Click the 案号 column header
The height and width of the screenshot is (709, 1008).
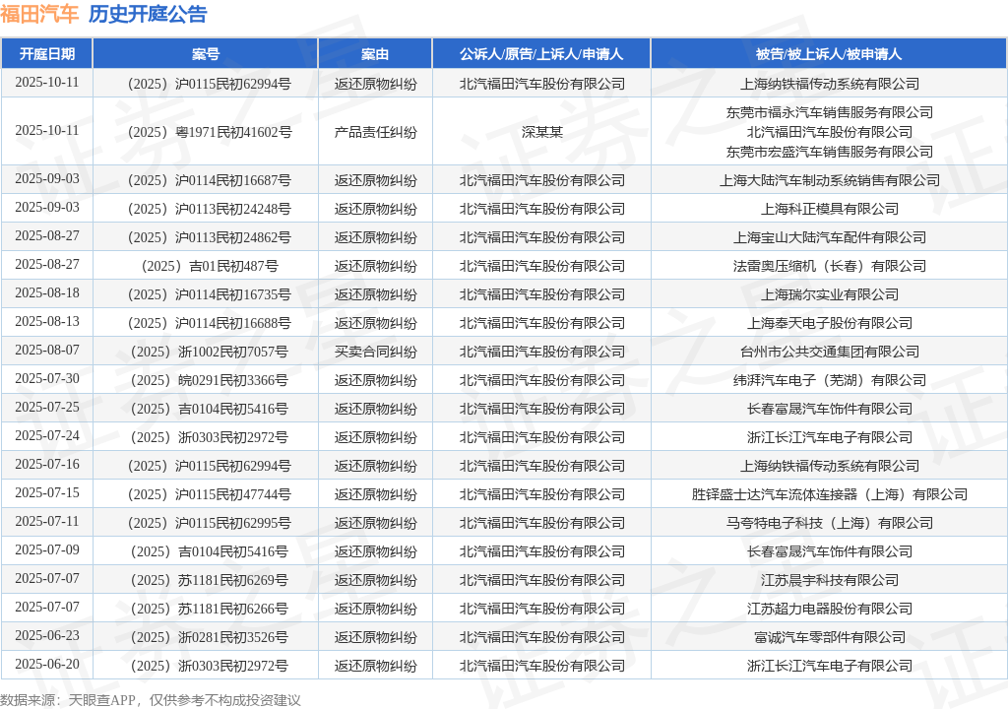[x=206, y=54]
